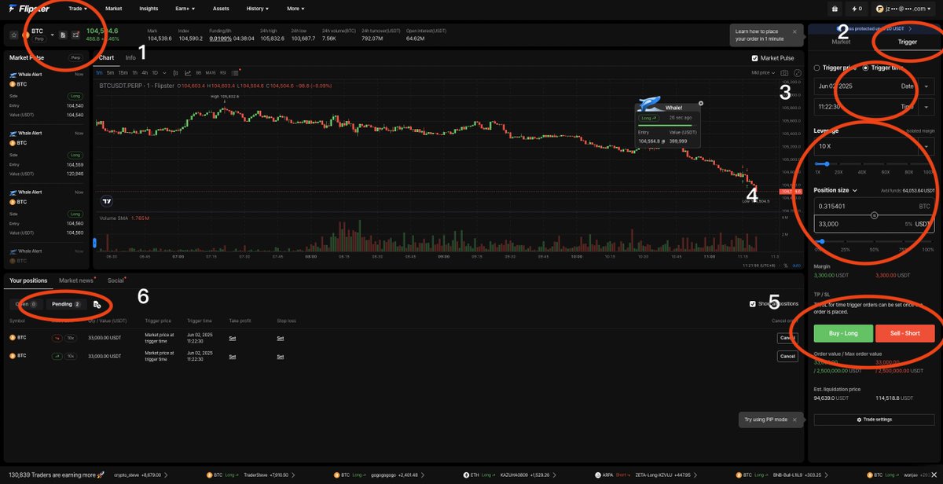
Task: Toggle the Show all positions checkbox
Action: pos(753,303)
